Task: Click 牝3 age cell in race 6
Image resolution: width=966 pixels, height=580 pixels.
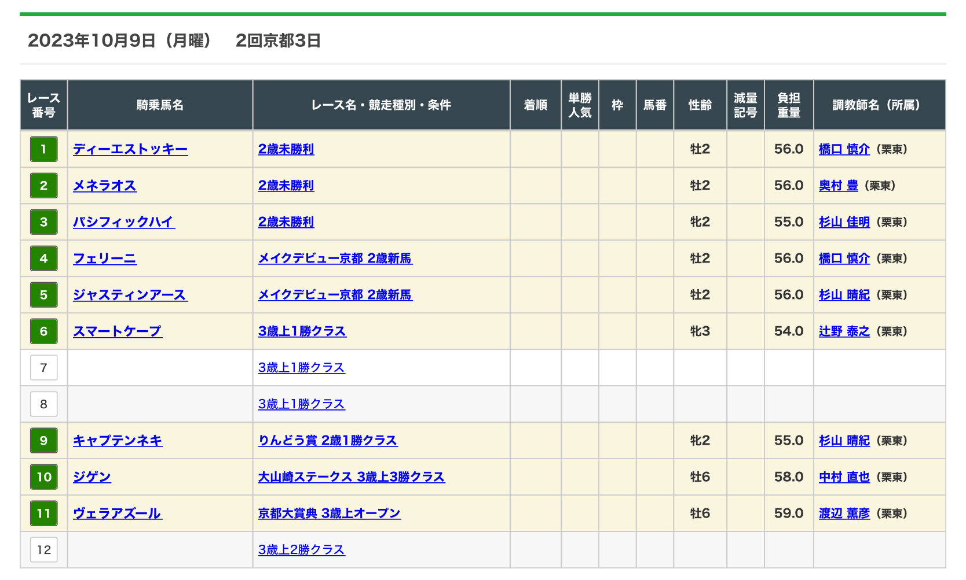Action: tap(700, 331)
